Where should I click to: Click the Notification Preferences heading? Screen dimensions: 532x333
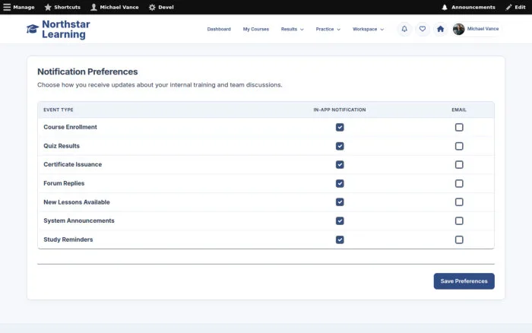(x=87, y=71)
